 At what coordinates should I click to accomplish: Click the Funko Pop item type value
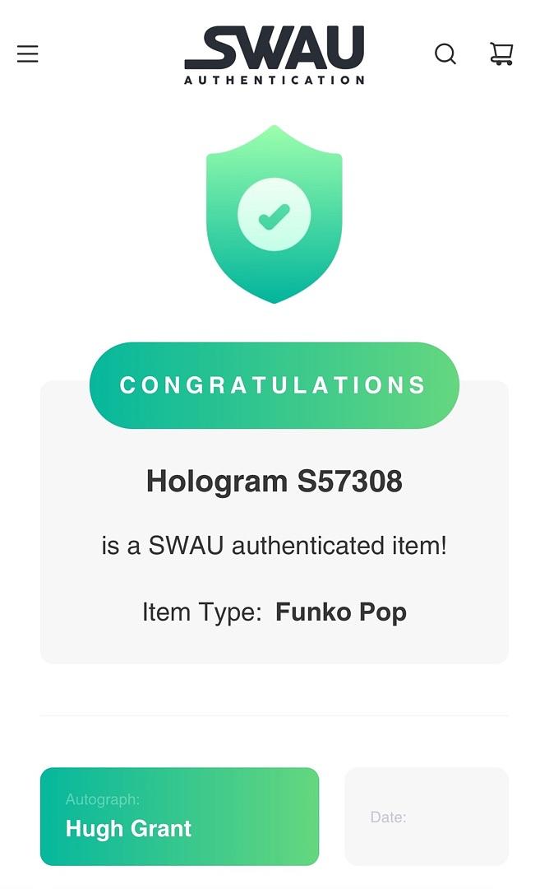(x=341, y=612)
